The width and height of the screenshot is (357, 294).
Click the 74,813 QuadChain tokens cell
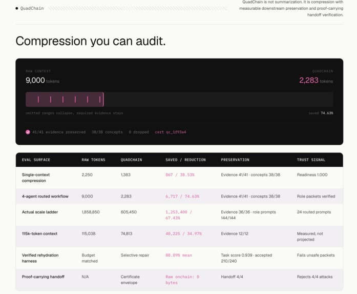pos(127,234)
